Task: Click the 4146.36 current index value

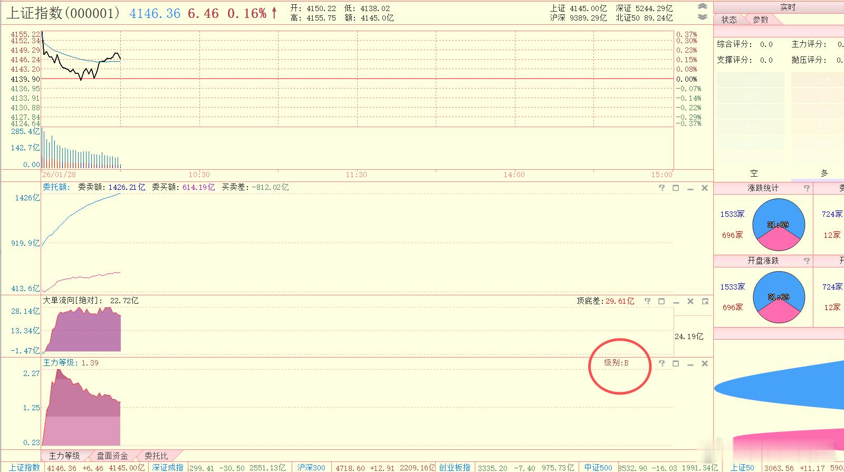Action: coord(155,13)
